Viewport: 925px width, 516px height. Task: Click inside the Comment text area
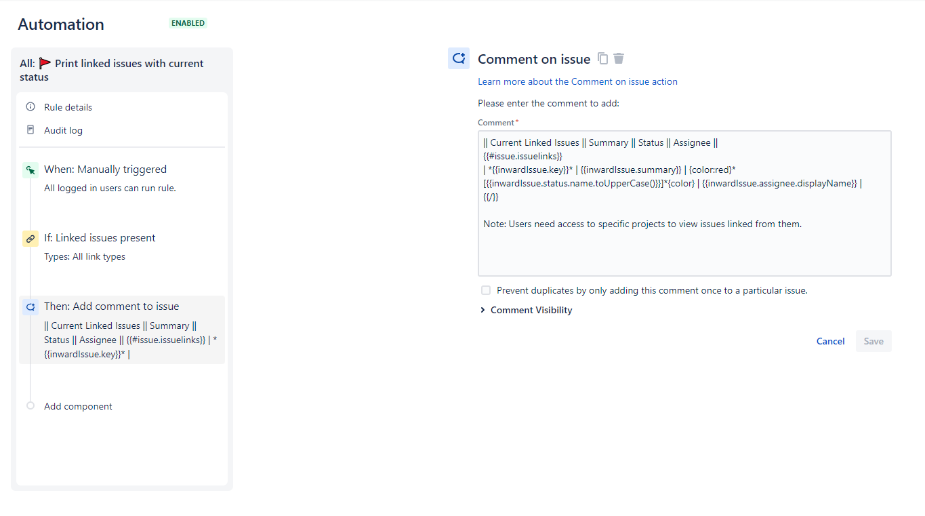684,203
